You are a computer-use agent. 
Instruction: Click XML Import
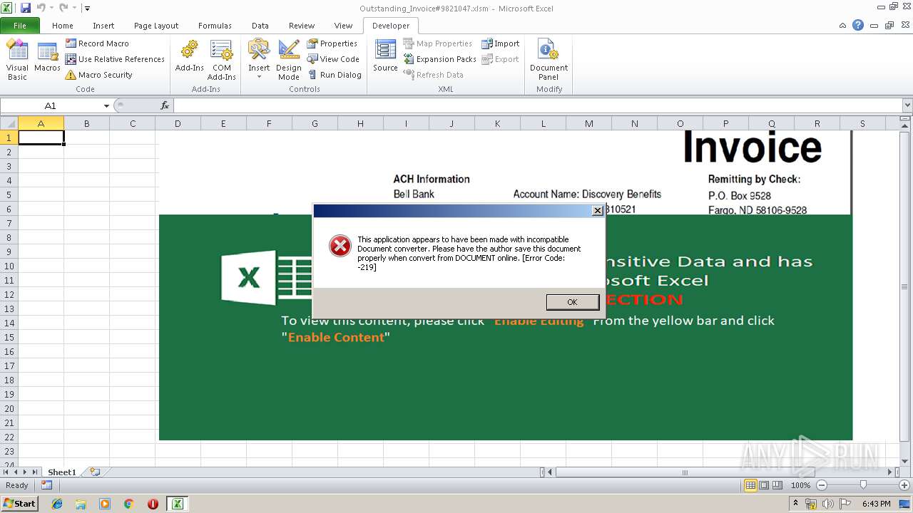[x=501, y=43]
